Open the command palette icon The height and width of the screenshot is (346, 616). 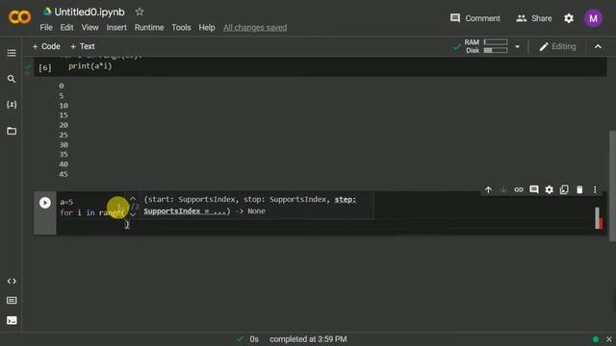(12, 301)
